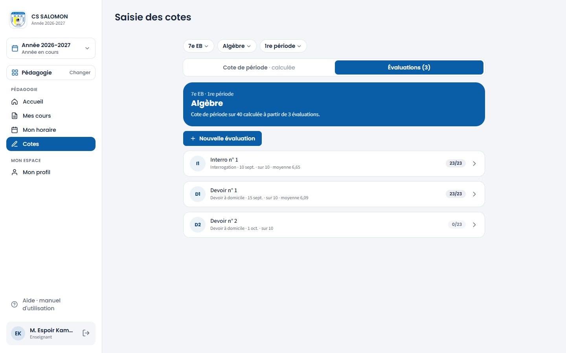Viewport: 566px width, 353px height.
Task: Click the D1 badge for Devoir n° 1
Action: tap(198, 194)
